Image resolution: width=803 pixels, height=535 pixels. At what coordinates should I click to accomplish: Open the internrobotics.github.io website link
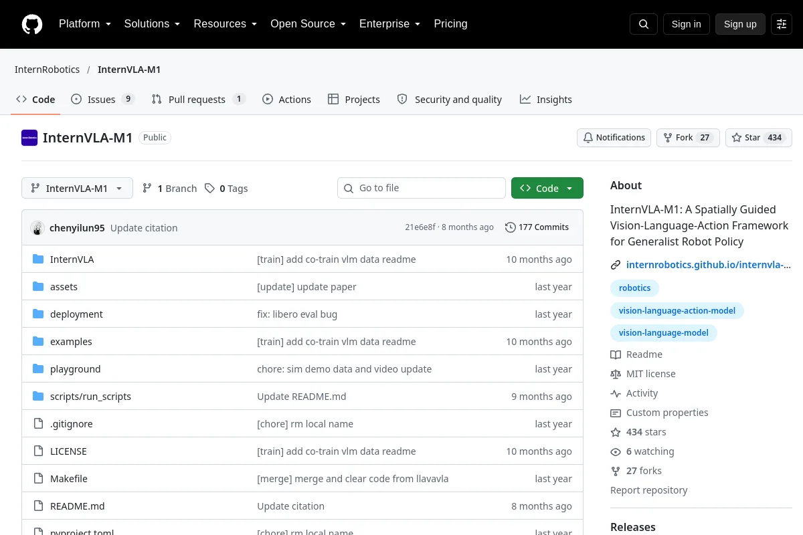(x=709, y=265)
